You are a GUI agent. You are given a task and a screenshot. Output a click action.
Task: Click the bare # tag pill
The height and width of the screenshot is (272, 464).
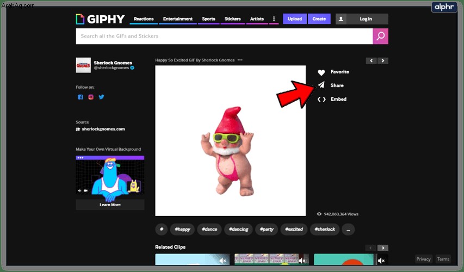tap(161, 230)
